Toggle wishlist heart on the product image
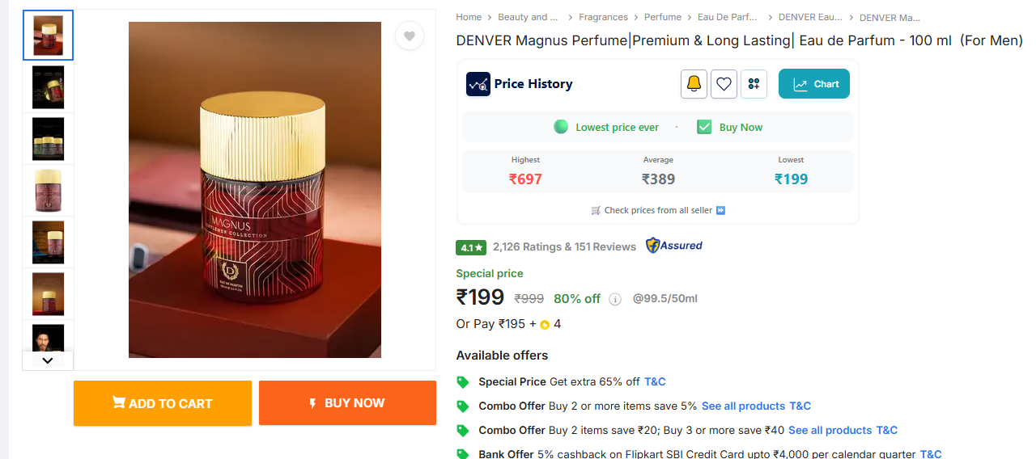1036x459 pixels. [x=410, y=36]
